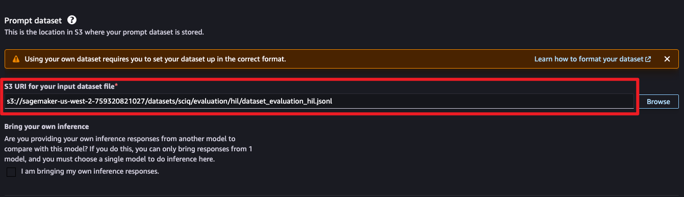The width and height of the screenshot is (684, 197).
Task: Click Browse to pick an S3 location
Action: click(658, 102)
